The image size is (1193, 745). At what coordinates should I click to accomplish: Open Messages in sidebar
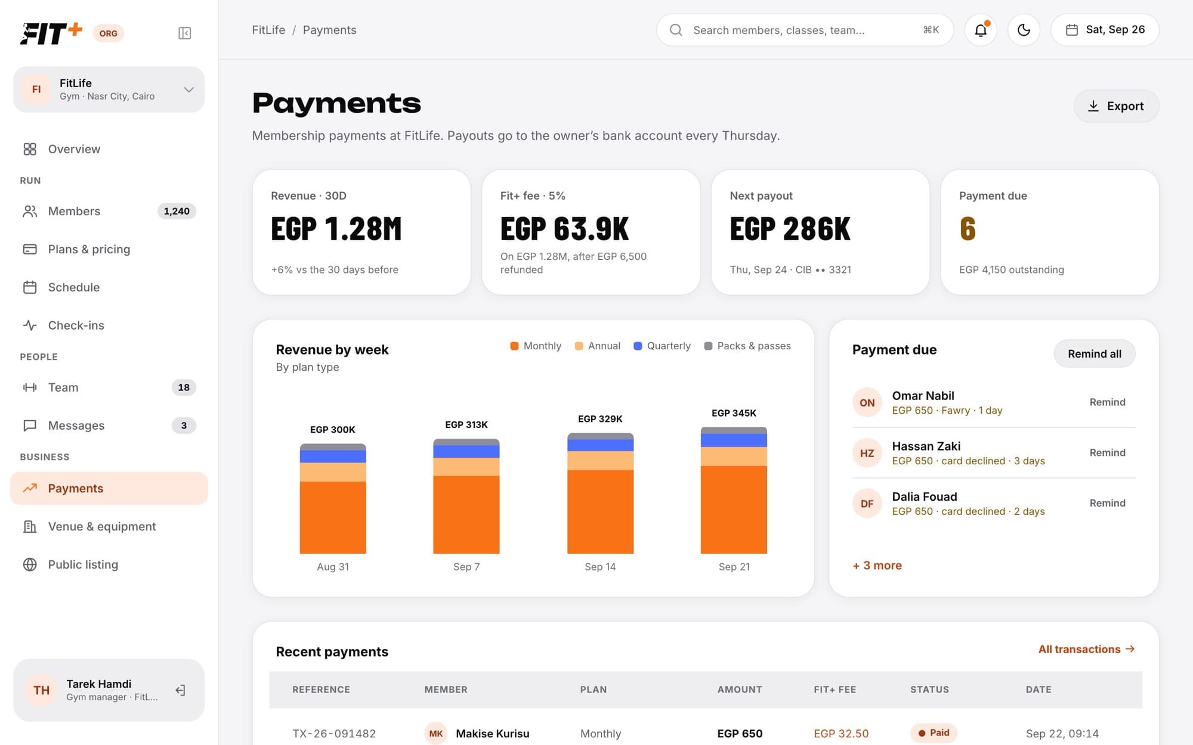tap(109, 426)
